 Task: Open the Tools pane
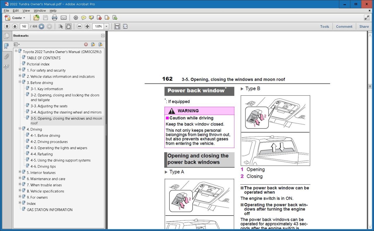[325, 27]
